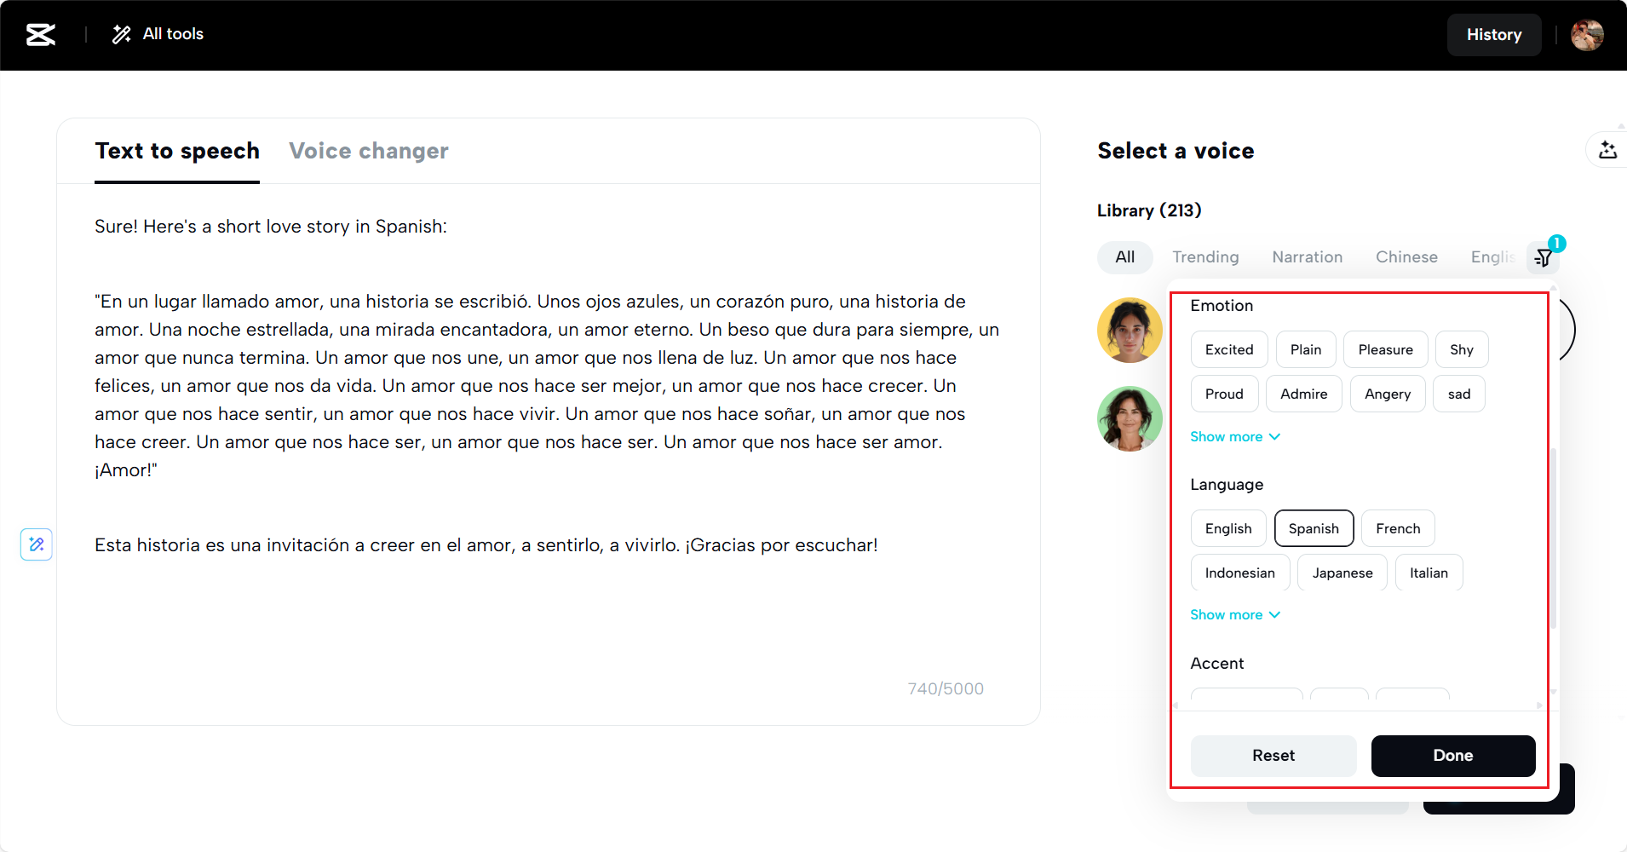This screenshot has height=852, width=1627.
Task: Reset all voice filters
Action: [1273, 756]
